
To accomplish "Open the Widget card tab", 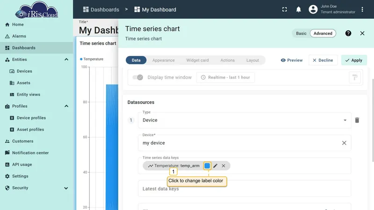I will [x=197, y=60].
